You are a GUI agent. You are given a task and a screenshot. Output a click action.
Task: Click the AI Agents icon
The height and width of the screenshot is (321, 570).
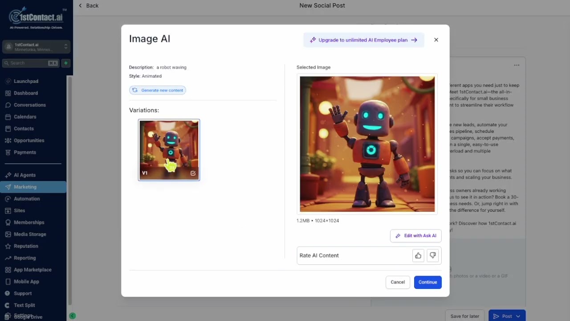(8, 175)
